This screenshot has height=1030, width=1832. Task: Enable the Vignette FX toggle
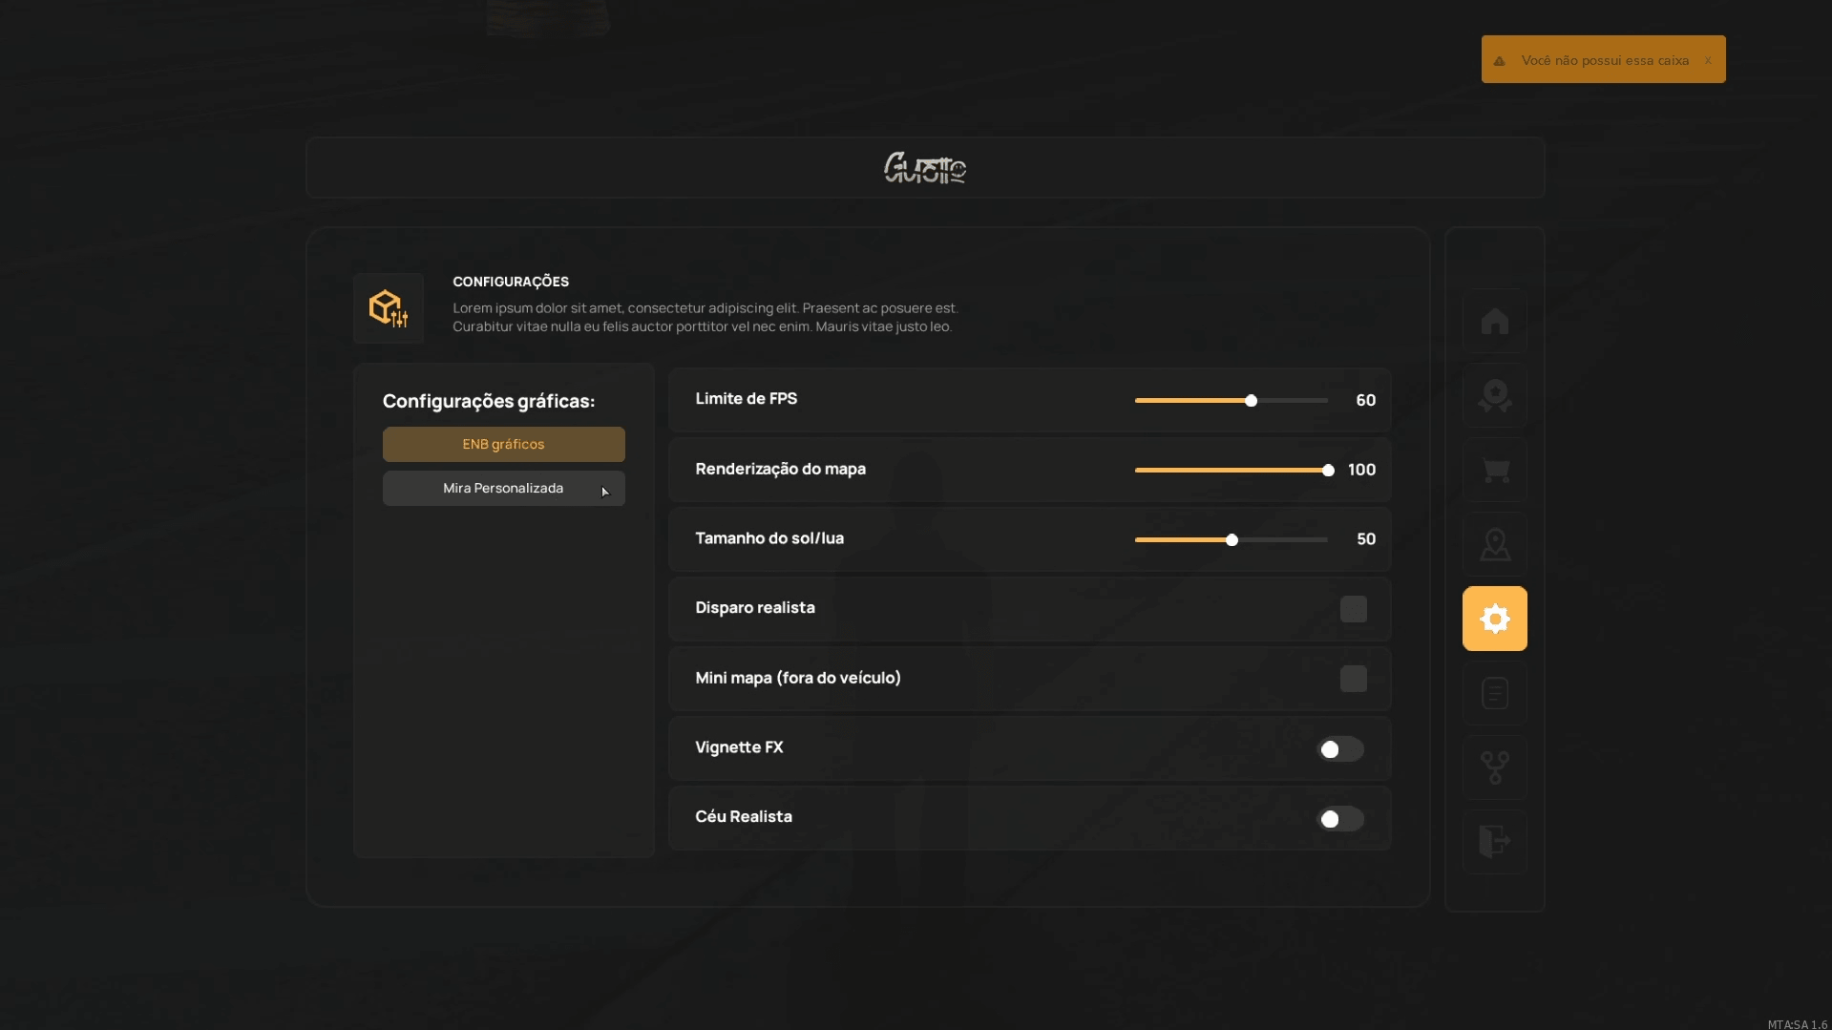(x=1339, y=749)
